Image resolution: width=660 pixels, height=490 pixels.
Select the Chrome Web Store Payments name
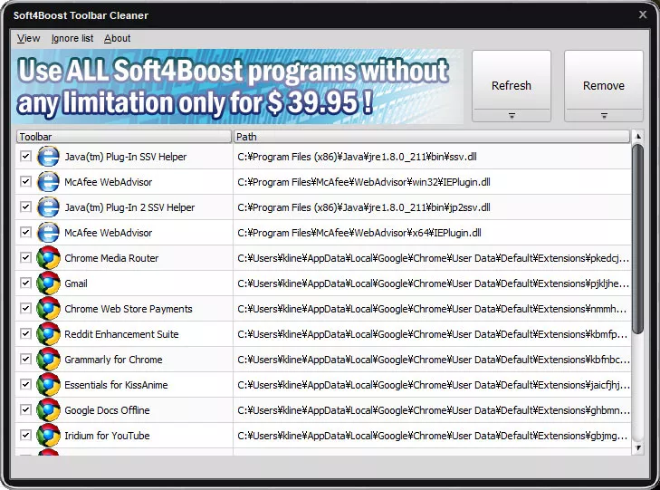[129, 309]
